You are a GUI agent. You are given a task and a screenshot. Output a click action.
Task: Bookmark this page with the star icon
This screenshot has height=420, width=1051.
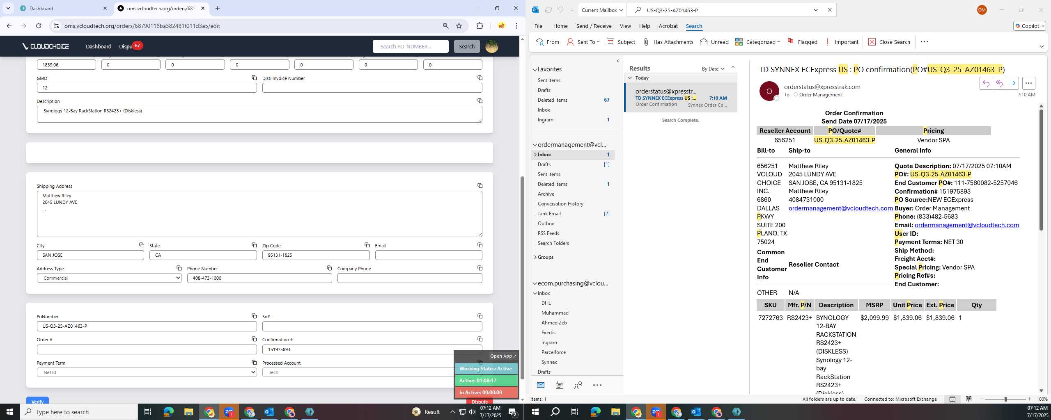pos(459,26)
